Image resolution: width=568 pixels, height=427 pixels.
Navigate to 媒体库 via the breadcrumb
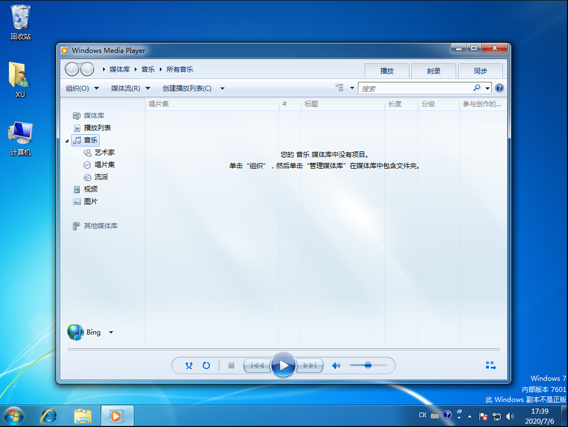119,69
